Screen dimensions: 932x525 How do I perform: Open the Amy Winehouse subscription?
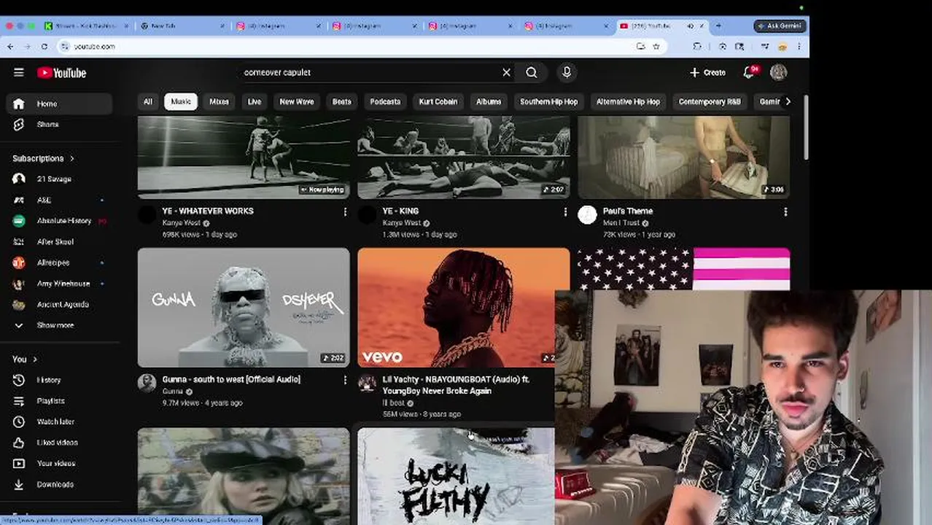(x=60, y=284)
